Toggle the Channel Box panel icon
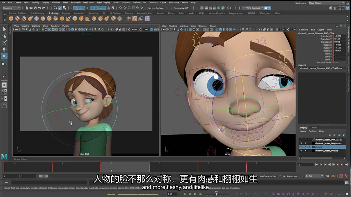 point(348,8)
